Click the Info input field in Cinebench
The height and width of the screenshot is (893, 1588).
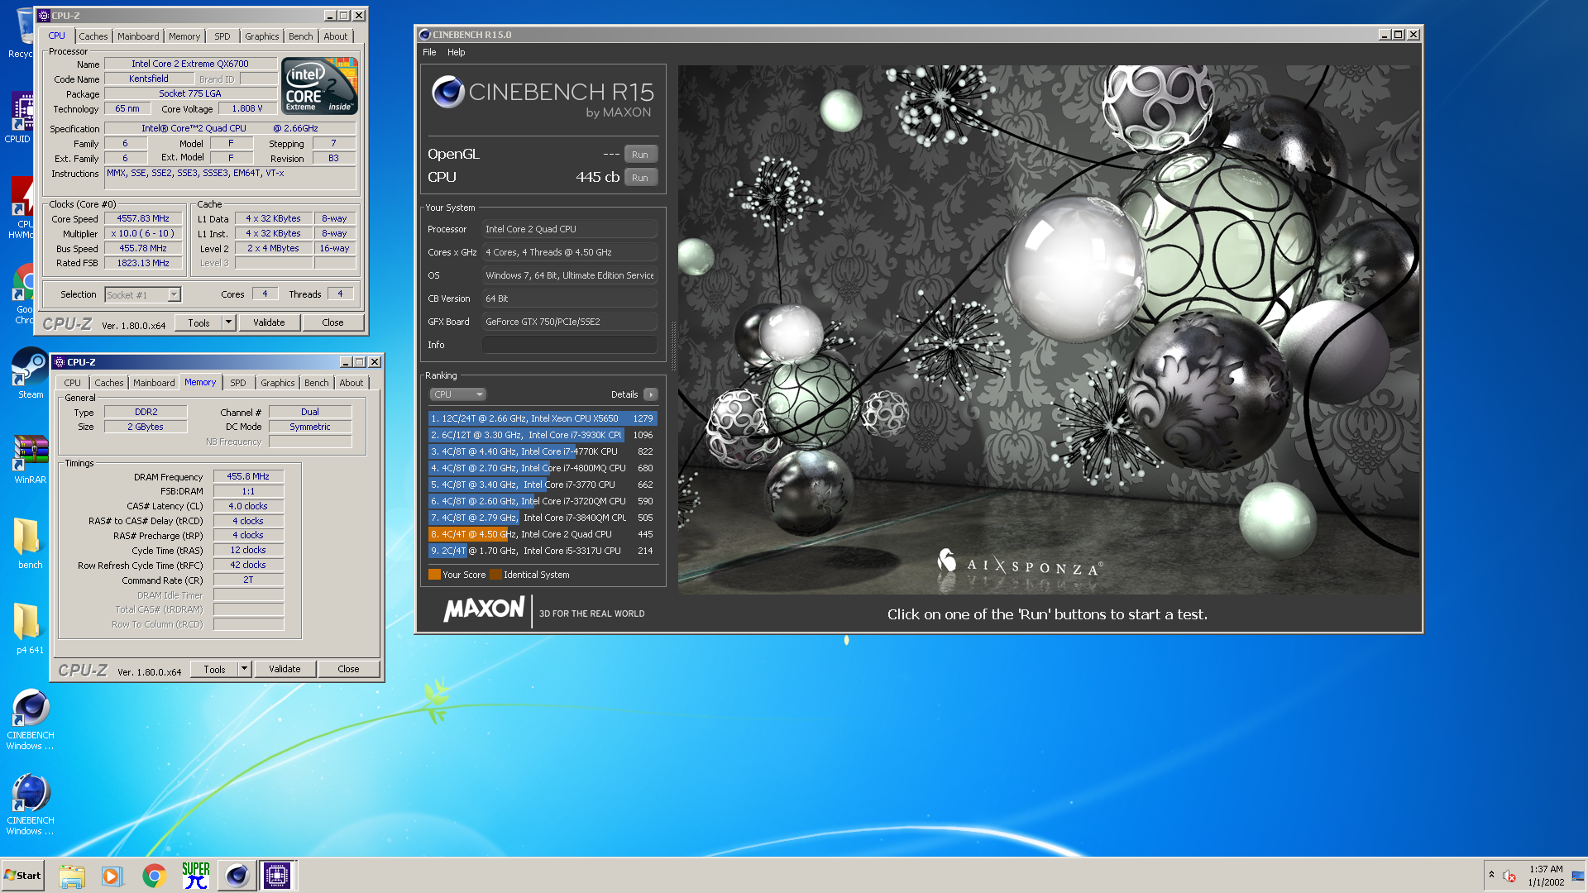[x=570, y=345]
